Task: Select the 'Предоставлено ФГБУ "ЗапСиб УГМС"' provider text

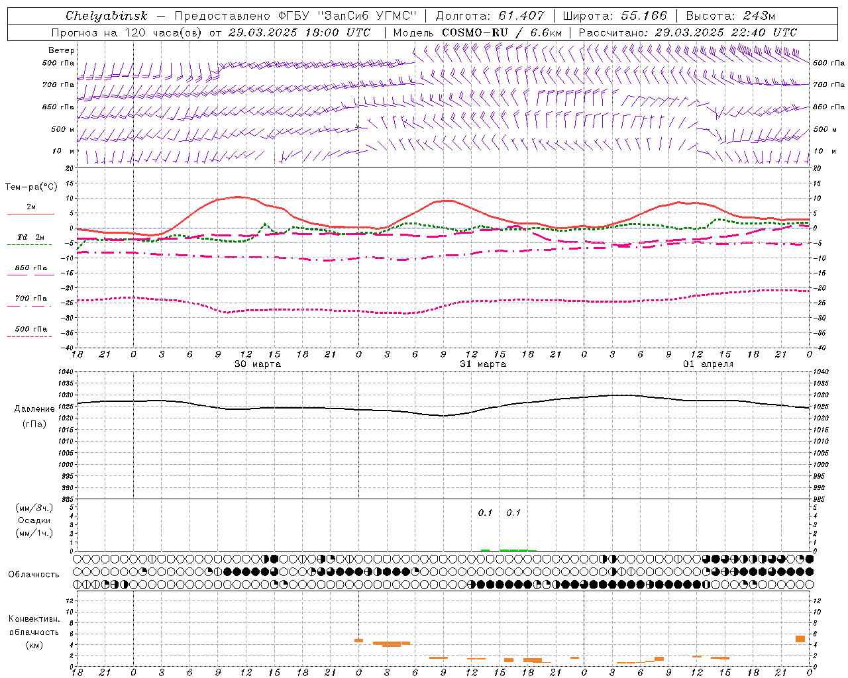Action: 295,16
